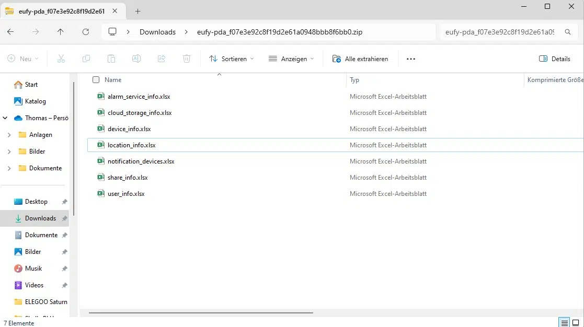The width and height of the screenshot is (584, 327).
Task: Click the Copy icon in toolbar
Action: tap(86, 59)
